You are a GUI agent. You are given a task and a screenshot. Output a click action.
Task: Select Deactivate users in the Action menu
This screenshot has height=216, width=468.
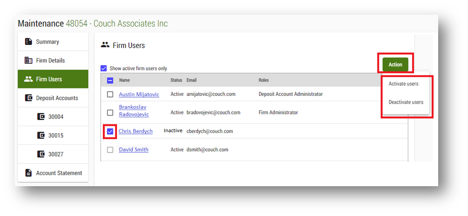pos(406,102)
